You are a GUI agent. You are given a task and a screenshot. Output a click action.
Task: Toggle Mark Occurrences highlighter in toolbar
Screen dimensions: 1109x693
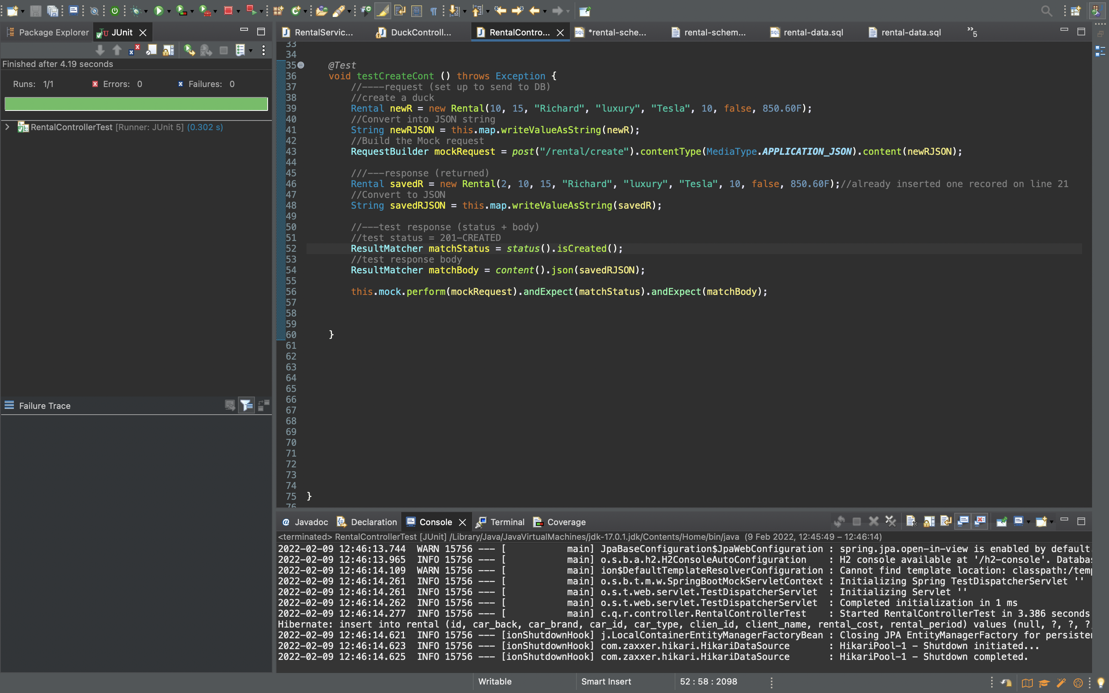[x=382, y=10]
